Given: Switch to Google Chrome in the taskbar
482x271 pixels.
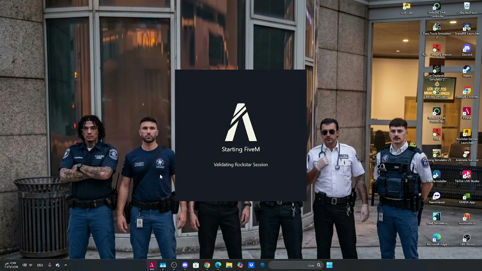Looking at the screenshot, I should [x=207, y=265].
